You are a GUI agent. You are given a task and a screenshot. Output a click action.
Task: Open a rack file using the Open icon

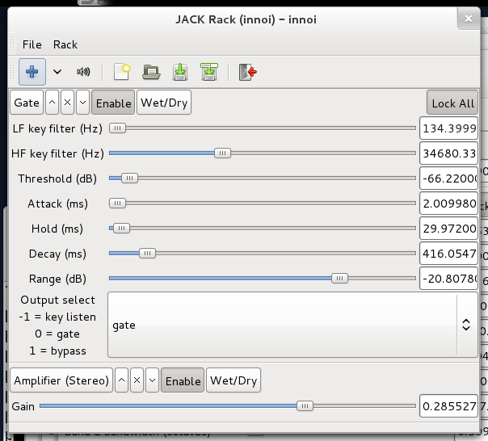151,72
